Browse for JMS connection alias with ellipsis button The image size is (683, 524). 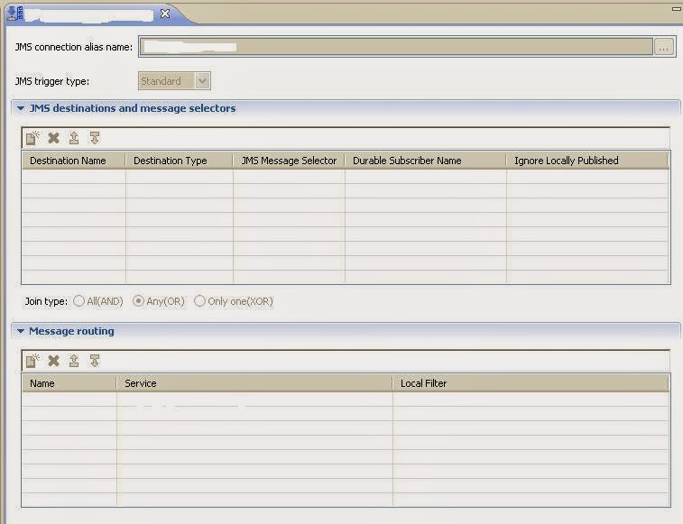664,47
